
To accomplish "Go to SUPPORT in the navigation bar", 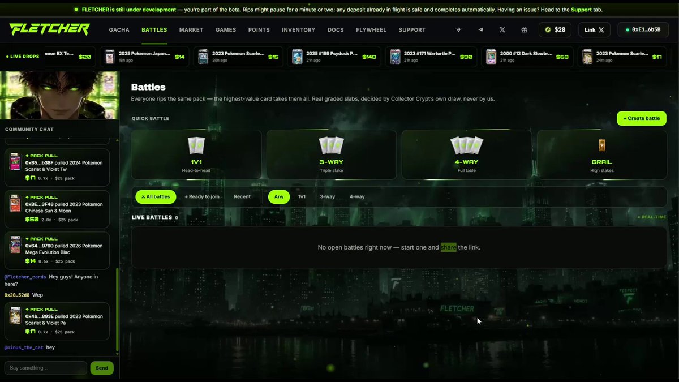I will pos(412,30).
